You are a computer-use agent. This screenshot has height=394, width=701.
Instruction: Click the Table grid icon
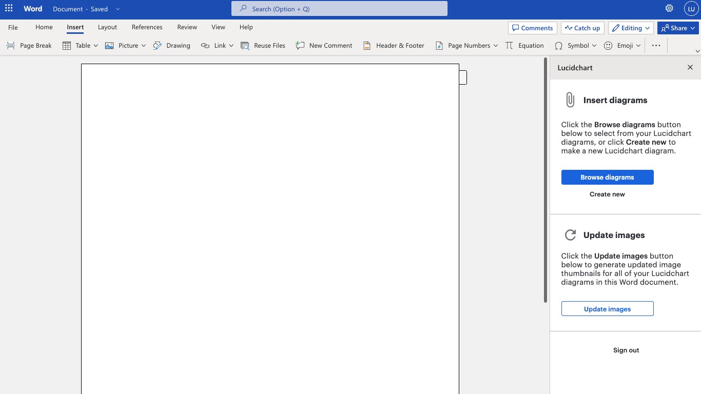click(x=67, y=46)
